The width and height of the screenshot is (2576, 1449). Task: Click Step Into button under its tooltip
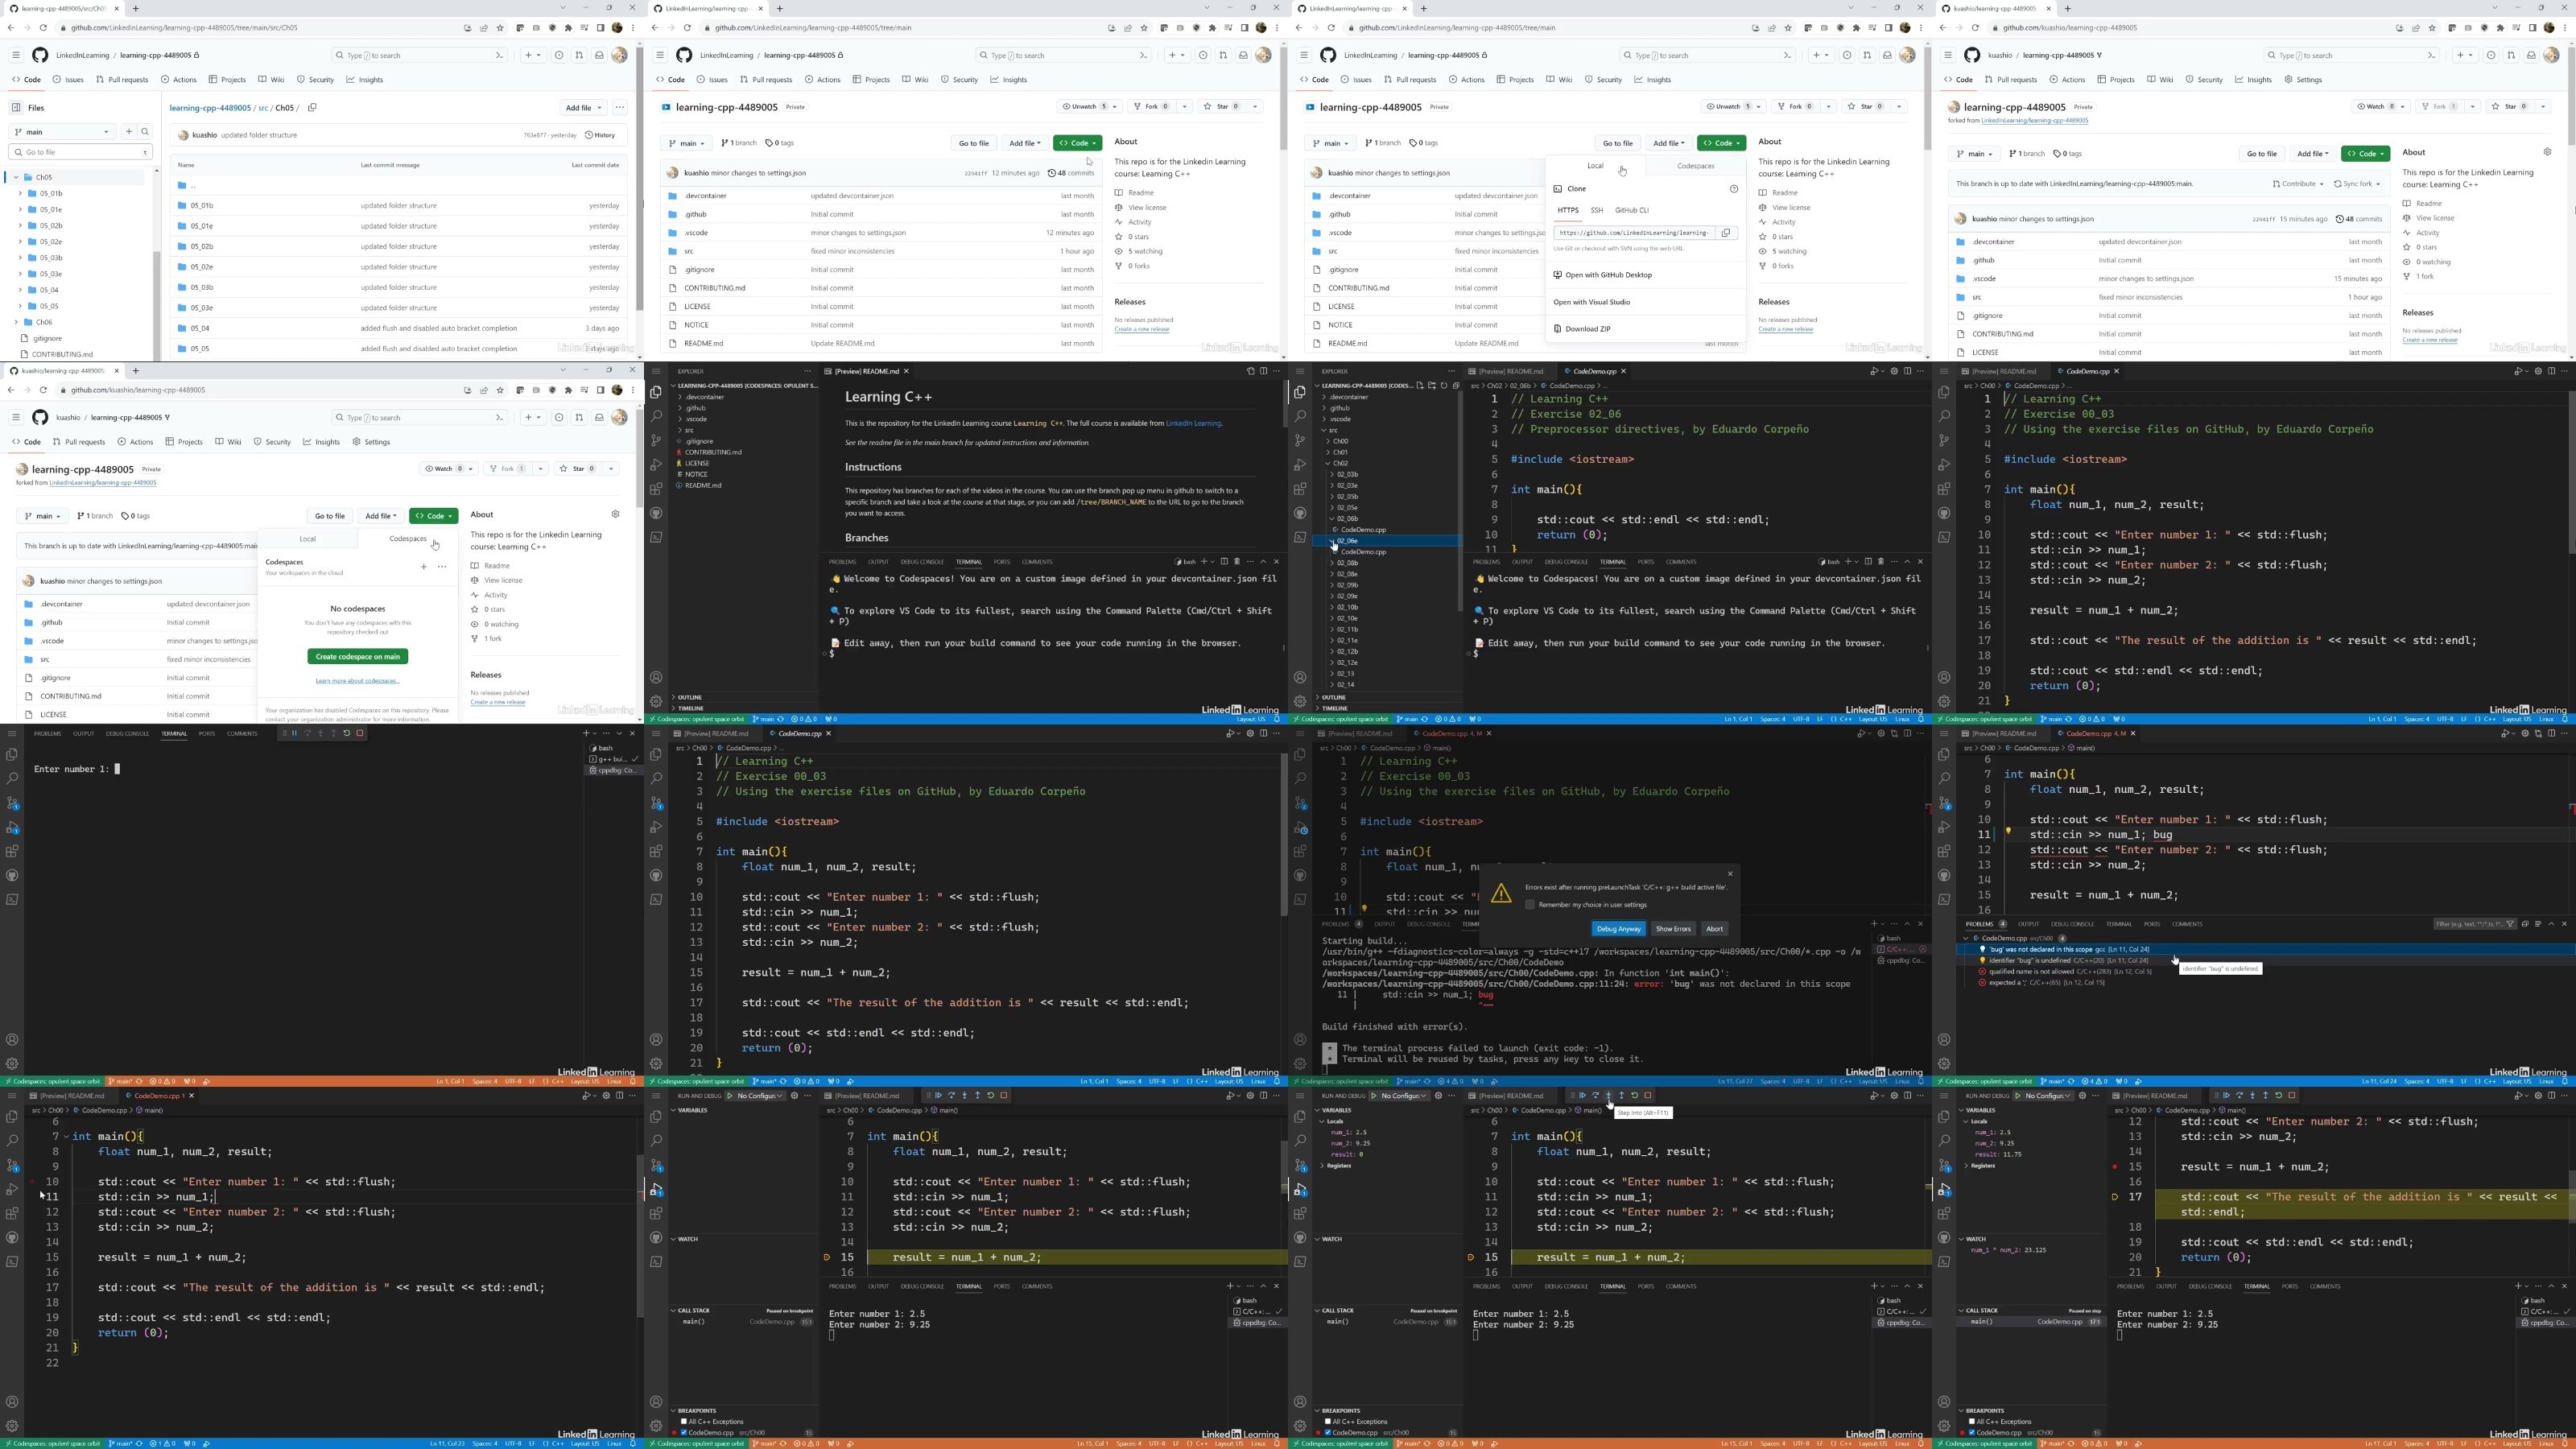pos(1608,1095)
